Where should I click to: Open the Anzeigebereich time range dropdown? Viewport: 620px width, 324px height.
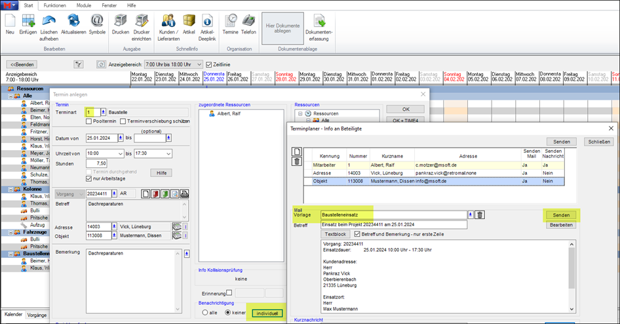point(198,64)
